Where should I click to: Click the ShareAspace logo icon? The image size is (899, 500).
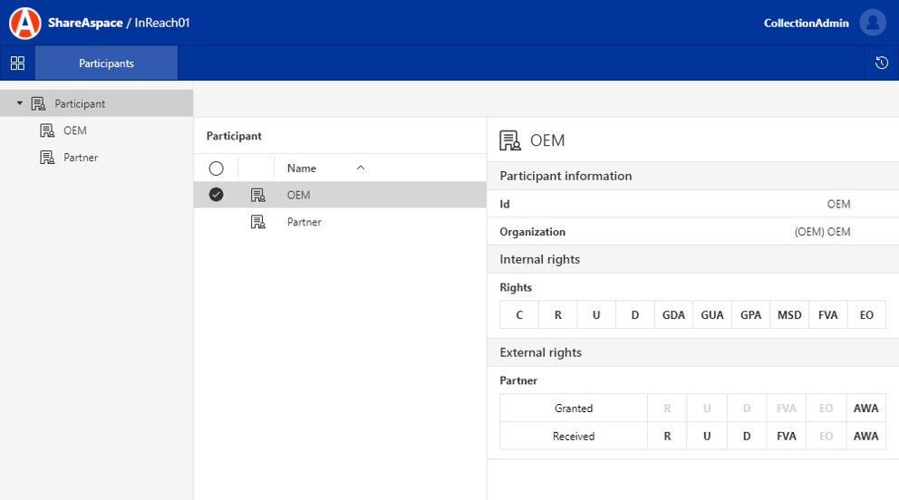24,23
